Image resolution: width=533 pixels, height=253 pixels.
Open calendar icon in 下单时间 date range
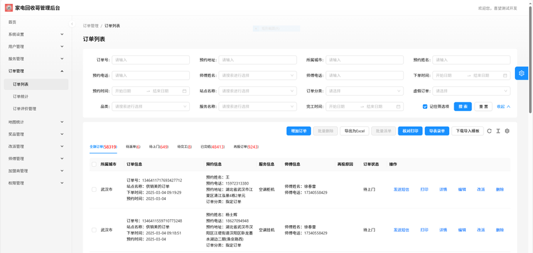505,76
